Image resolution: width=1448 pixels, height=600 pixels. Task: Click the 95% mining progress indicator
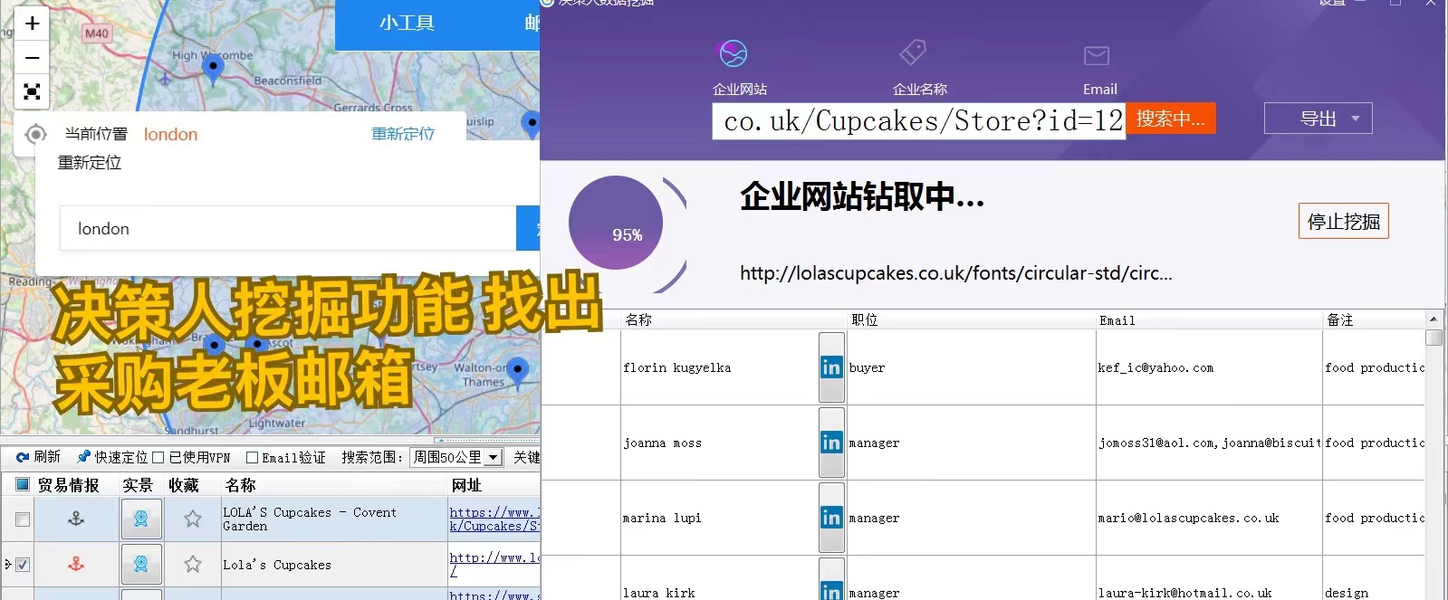click(616, 223)
